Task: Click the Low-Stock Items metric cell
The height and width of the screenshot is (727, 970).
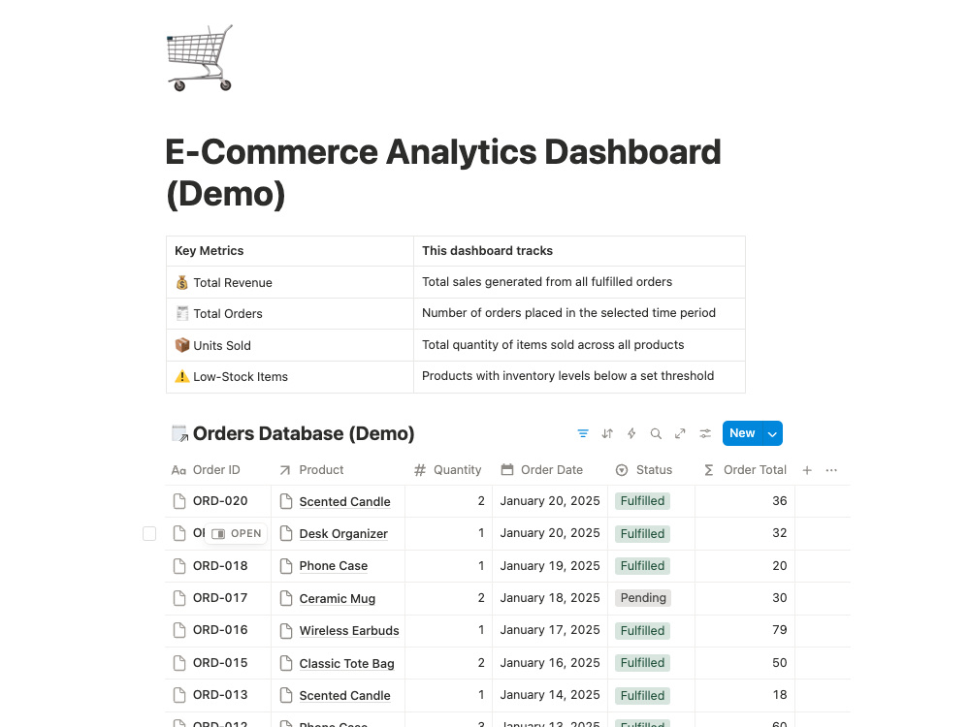Action: tap(289, 377)
